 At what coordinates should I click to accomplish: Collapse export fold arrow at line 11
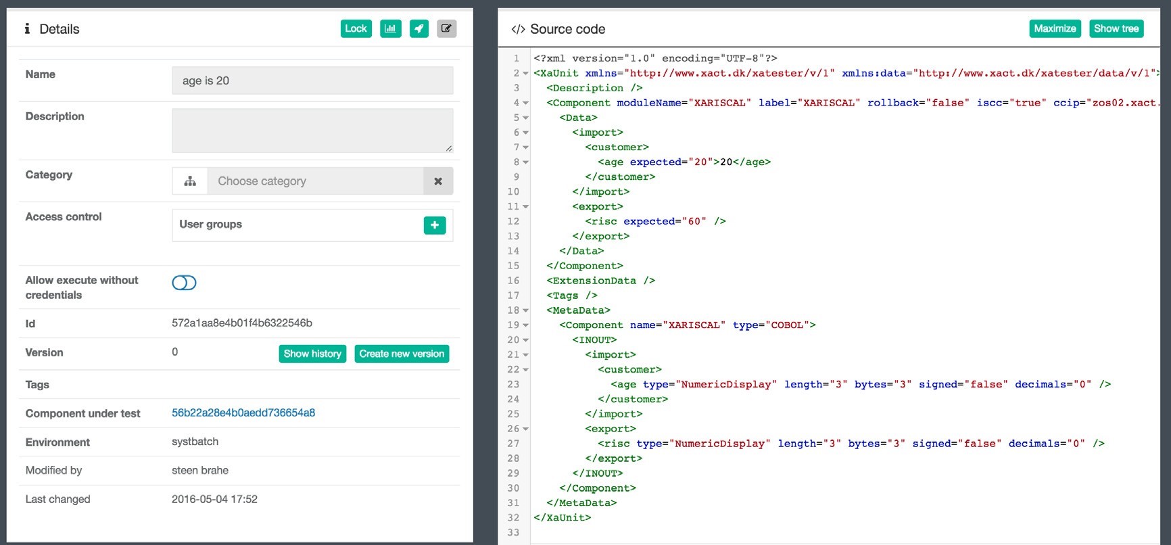pyautogui.click(x=525, y=207)
